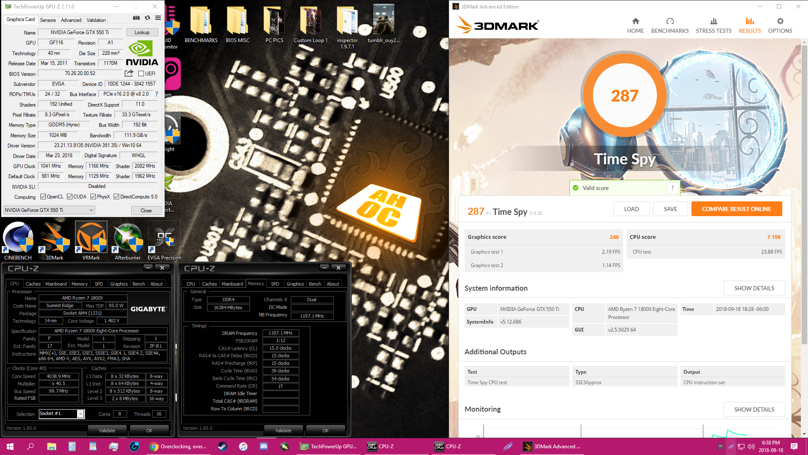Image resolution: width=808 pixels, height=455 pixels.
Task: Take GPU-Z screenshot with camera icon
Action: pyautogui.click(x=136, y=18)
